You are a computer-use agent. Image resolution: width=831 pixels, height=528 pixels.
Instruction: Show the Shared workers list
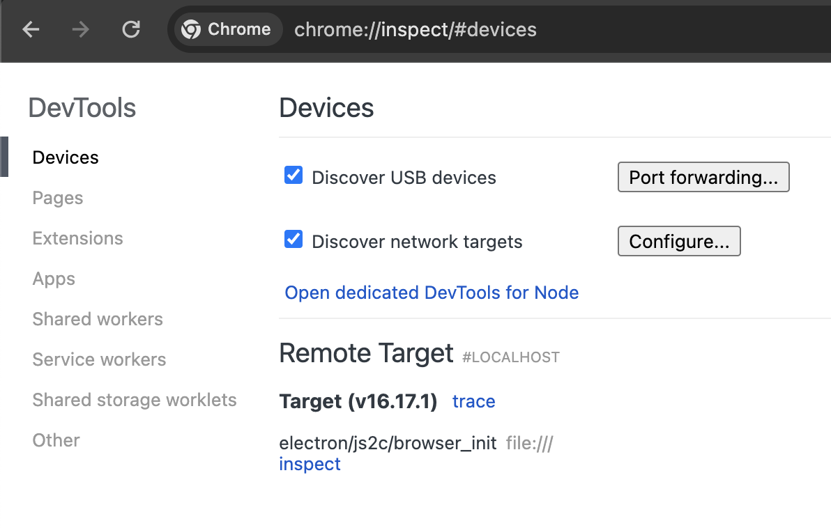pos(98,319)
